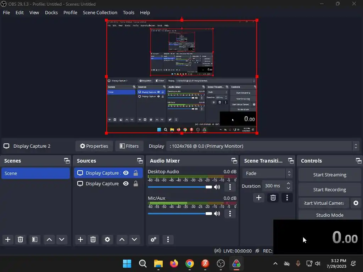Adjust the Desktop Audio volume slider
This screenshot has height=272, width=363.
180,187
